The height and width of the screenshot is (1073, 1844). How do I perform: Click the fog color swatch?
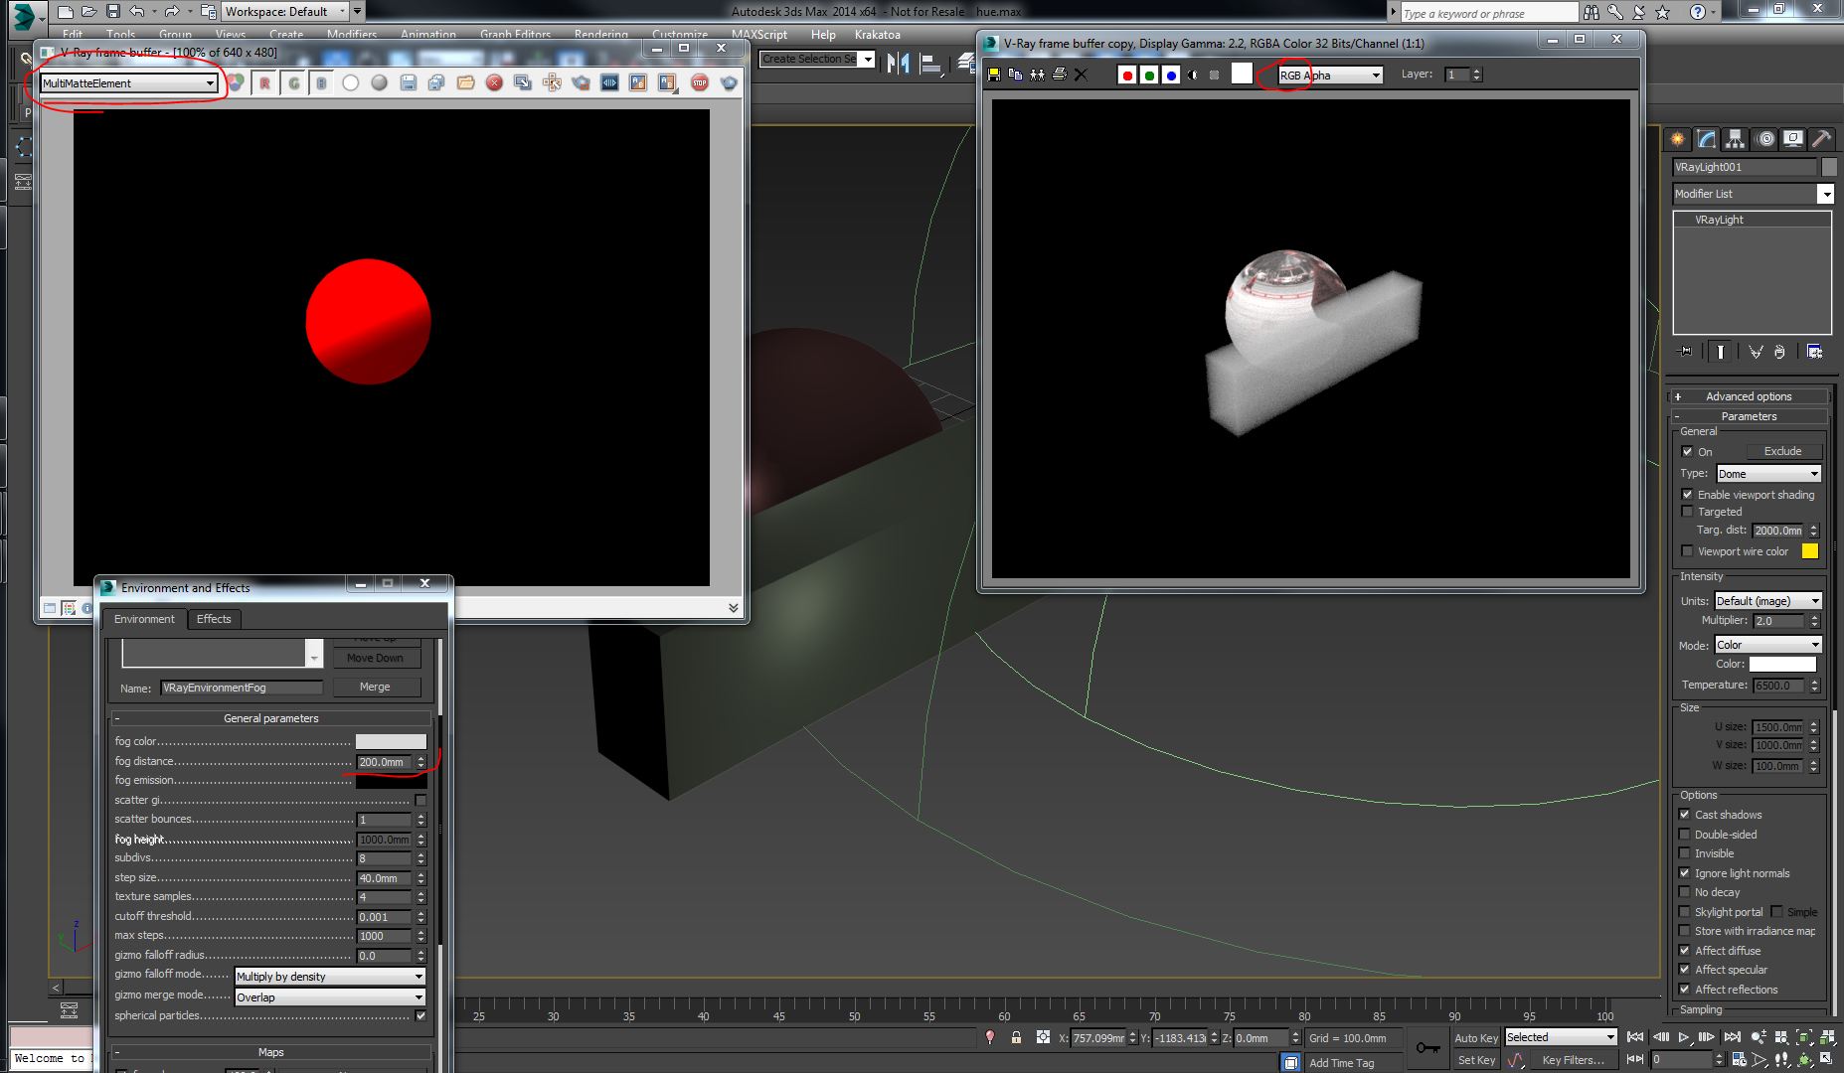pos(391,742)
